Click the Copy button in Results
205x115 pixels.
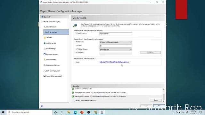[156, 100]
